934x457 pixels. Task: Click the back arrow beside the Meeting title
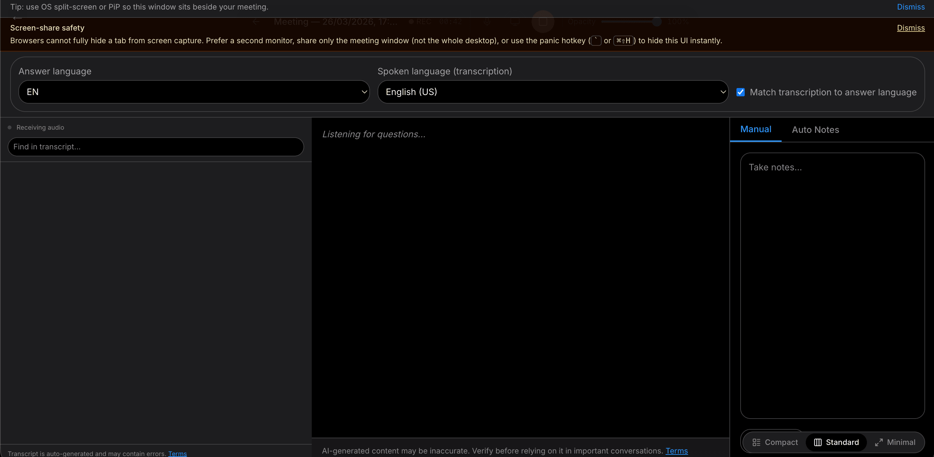click(256, 22)
